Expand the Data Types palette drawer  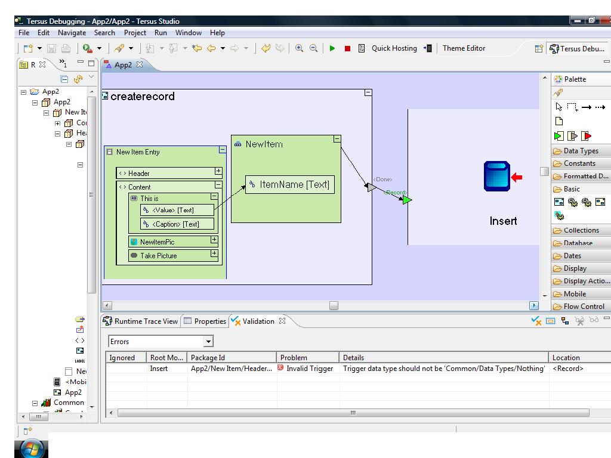click(x=581, y=151)
